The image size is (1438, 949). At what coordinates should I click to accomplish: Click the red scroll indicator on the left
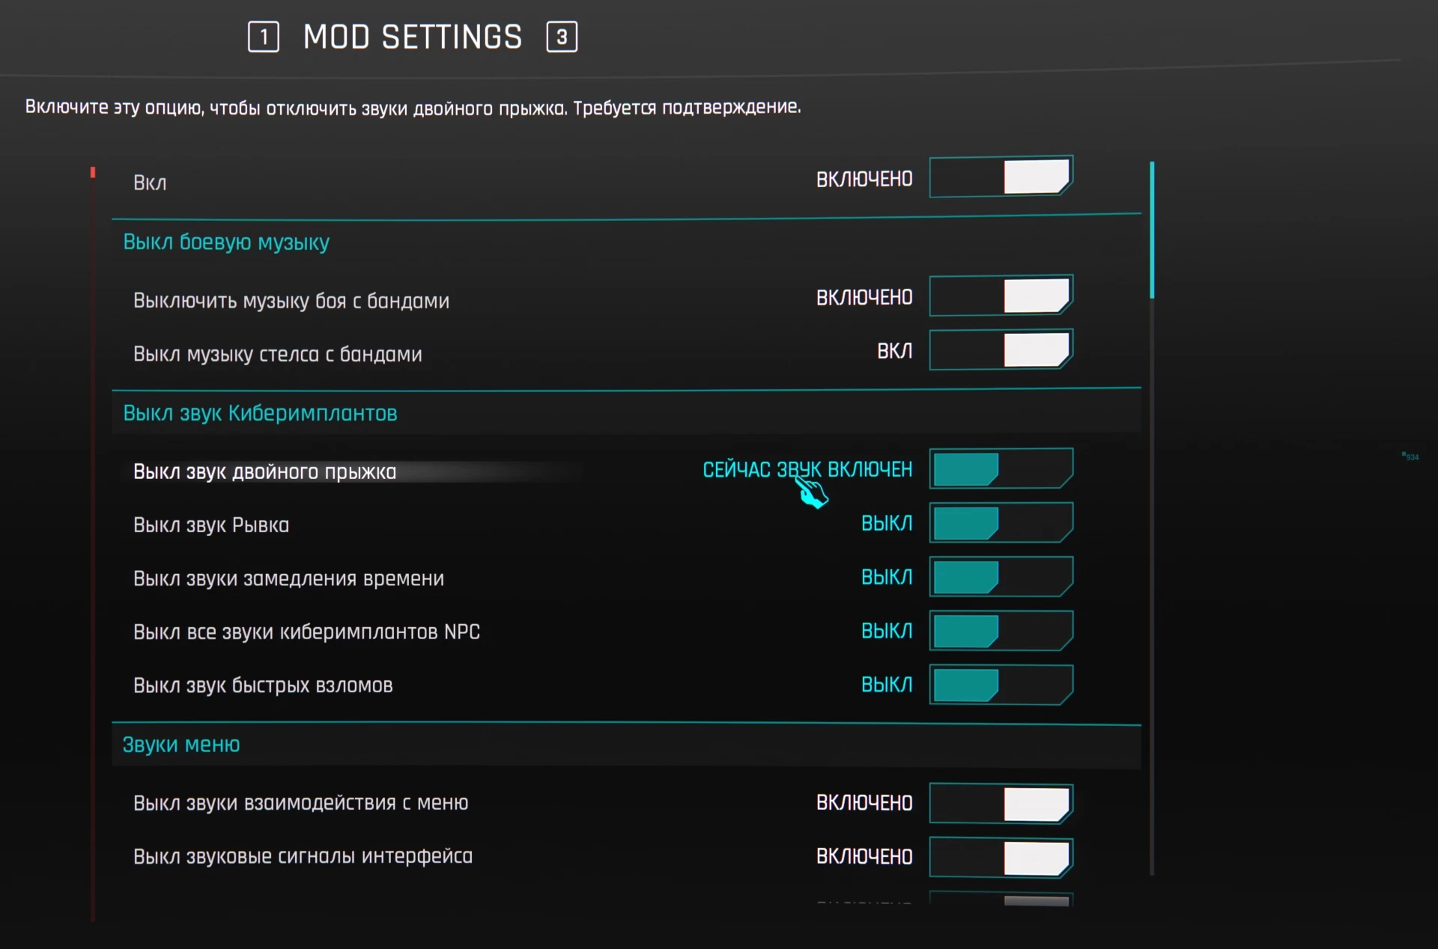93,172
